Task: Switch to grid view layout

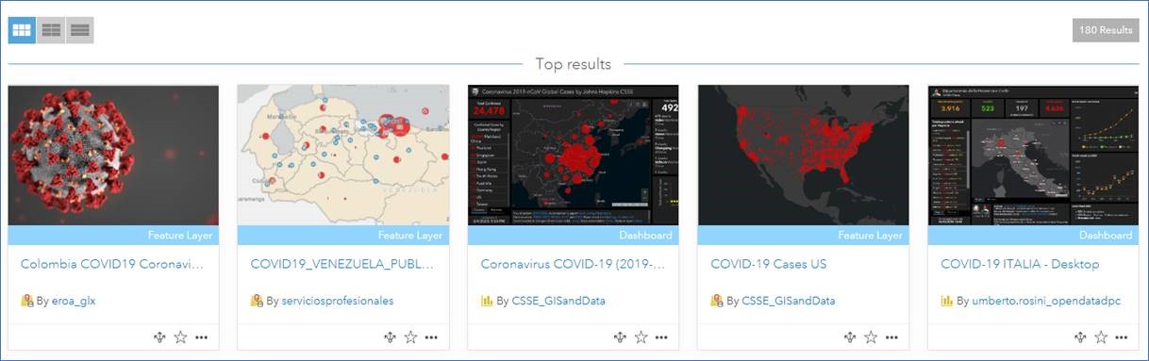Action: point(22,30)
